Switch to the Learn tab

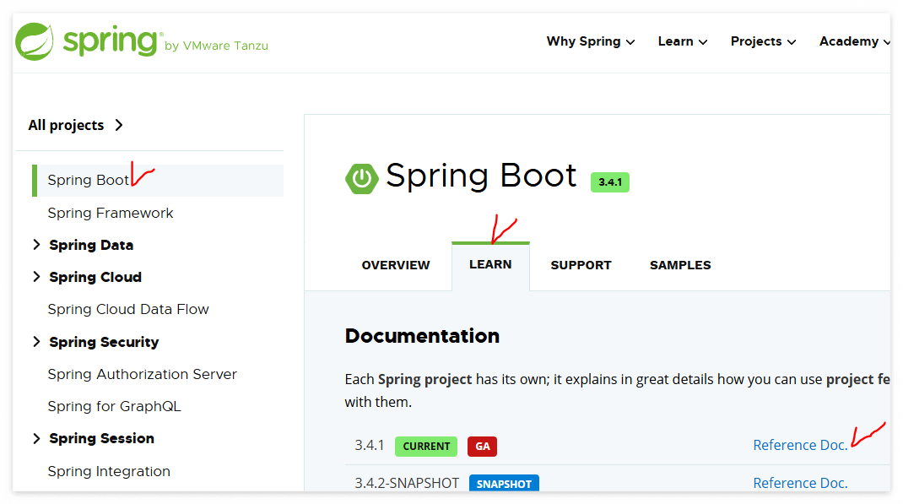pyautogui.click(x=490, y=264)
